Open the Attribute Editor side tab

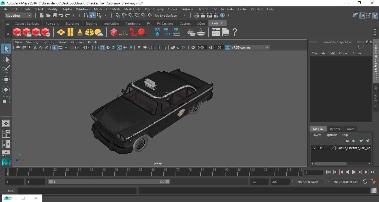376,97
